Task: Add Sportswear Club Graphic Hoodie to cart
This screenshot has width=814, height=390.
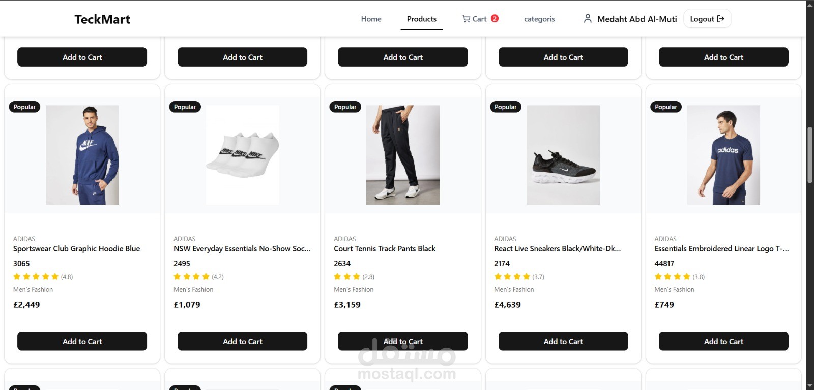Action: 82,341
